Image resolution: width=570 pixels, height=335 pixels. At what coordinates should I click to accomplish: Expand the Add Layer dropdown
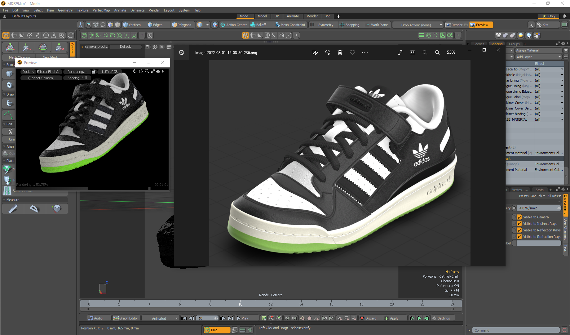538,57
